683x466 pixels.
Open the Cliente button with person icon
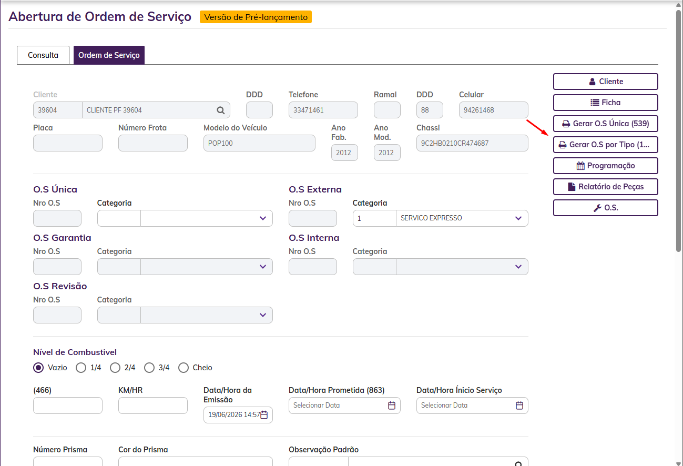point(606,82)
